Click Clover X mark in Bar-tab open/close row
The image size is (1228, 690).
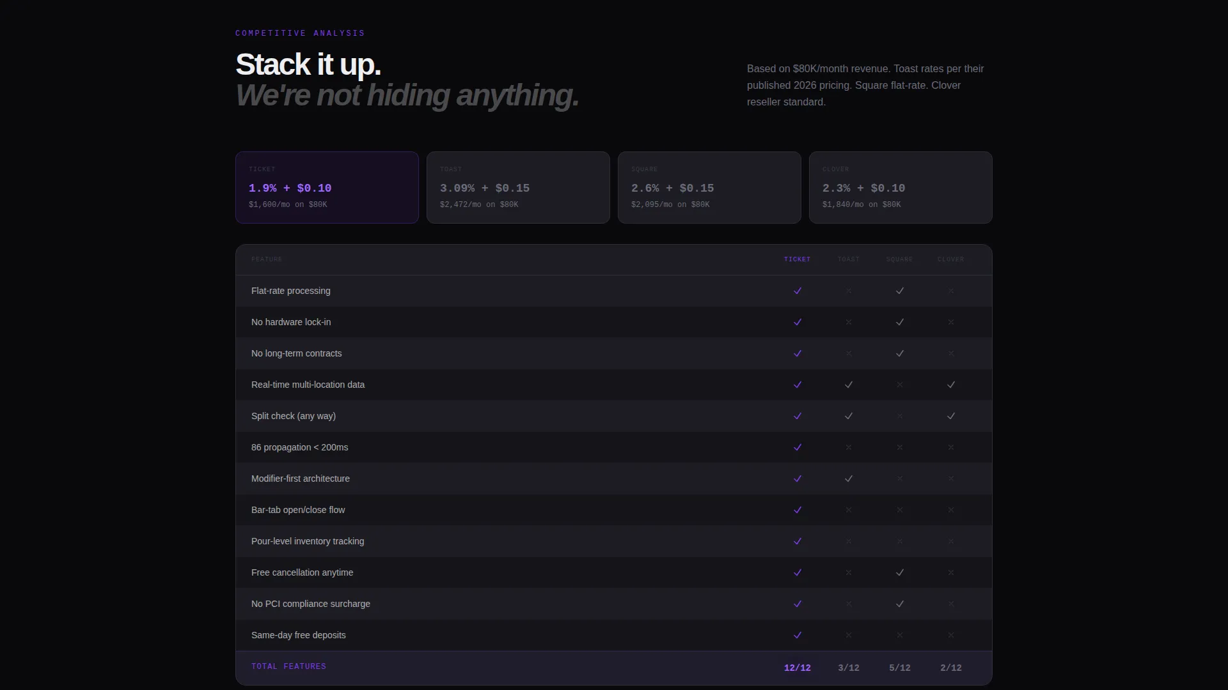951,510
